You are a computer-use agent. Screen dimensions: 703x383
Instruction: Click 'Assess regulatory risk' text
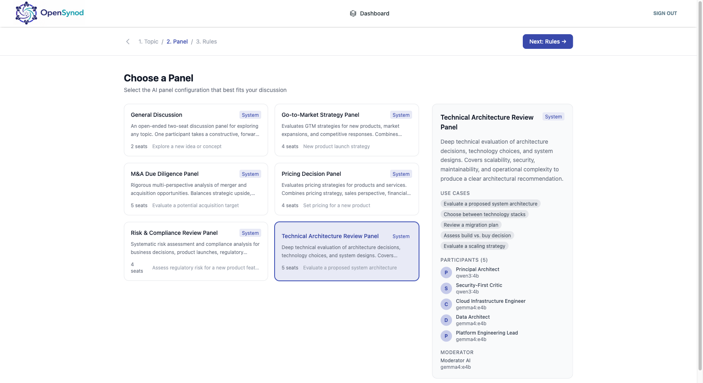205,268
